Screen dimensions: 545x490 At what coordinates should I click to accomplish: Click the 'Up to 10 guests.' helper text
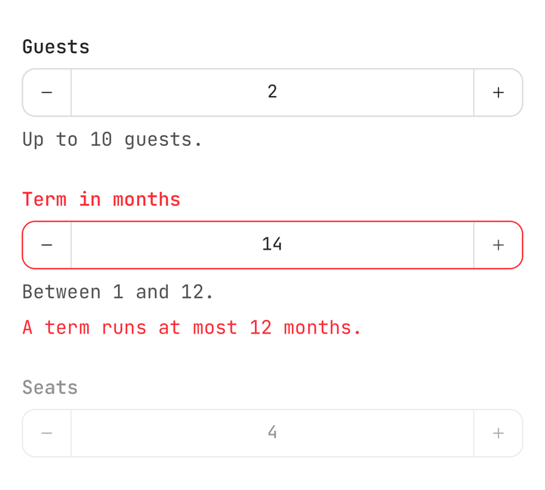coord(112,140)
